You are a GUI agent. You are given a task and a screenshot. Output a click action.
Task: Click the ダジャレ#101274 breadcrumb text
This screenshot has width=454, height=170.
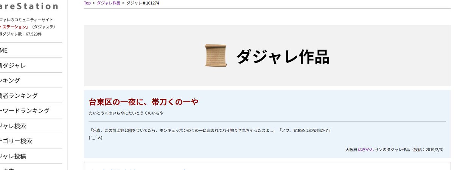pos(140,3)
